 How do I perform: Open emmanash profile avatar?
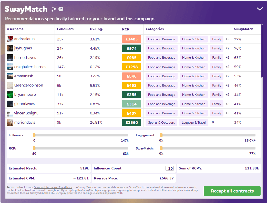click(x=10, y=76)
